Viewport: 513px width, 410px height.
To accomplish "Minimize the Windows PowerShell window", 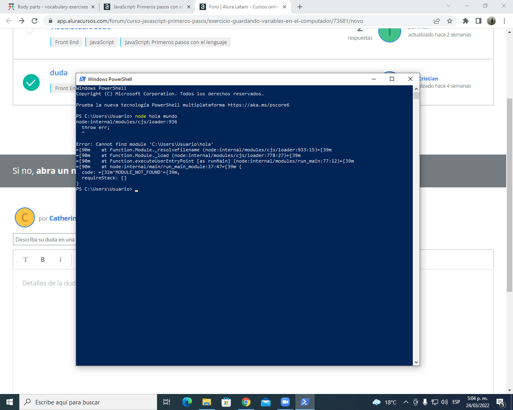I will click(x=374, y=79).
